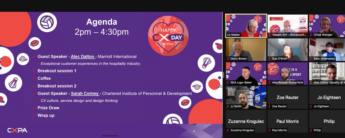
Task: Click the CXPA logo on the slide
Action: [x=17, y=130]
